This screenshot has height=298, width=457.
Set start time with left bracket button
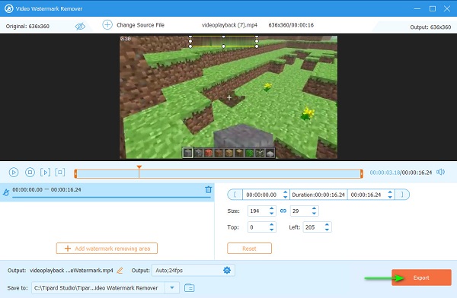pyautogui.click(x=235, y=195)
